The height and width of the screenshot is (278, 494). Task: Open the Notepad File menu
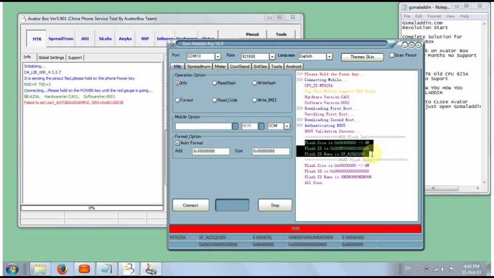[x=407, y=16]
